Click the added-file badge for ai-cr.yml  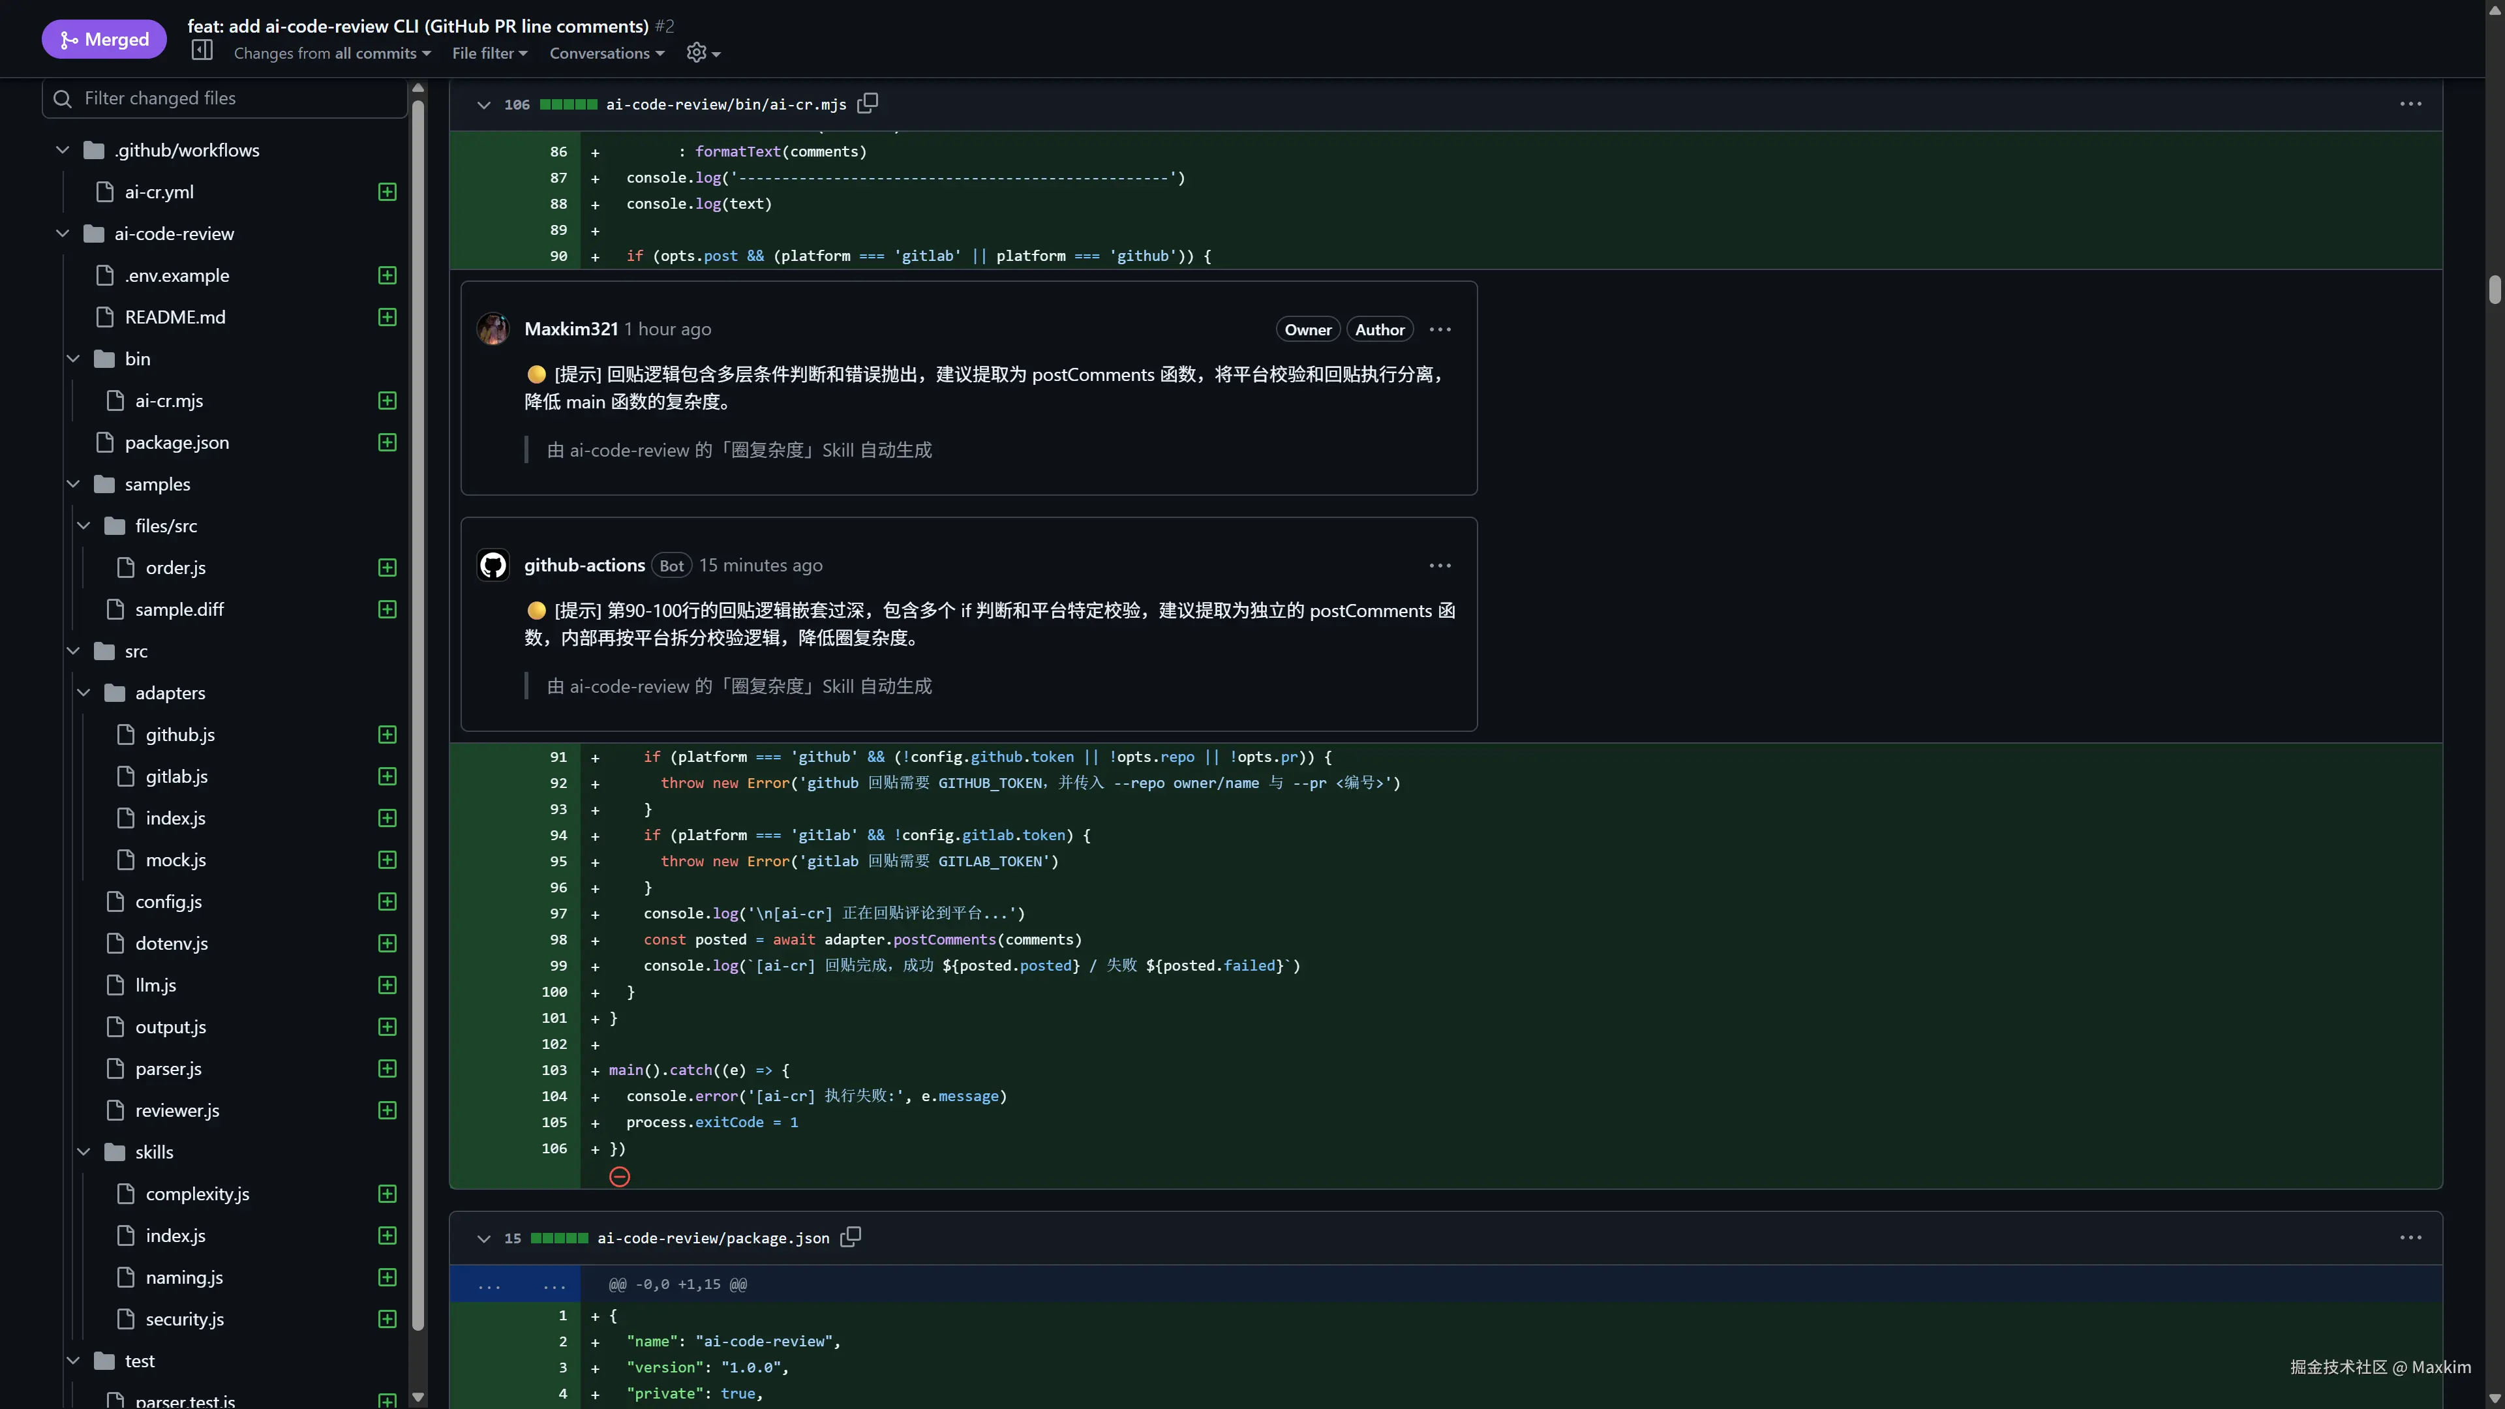click(x=387, y=192)
